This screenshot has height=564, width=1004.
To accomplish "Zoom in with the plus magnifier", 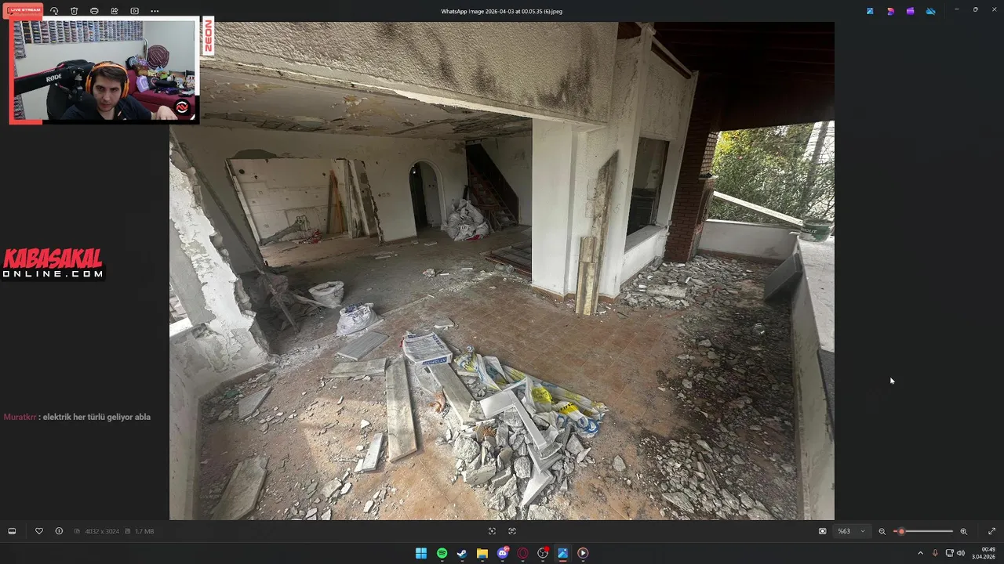I will coord(964,531).
